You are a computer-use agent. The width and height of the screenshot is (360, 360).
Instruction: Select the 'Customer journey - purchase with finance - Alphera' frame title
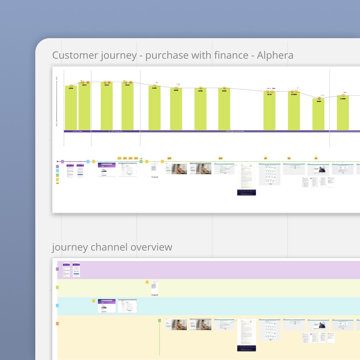click(x=173, y=55)
